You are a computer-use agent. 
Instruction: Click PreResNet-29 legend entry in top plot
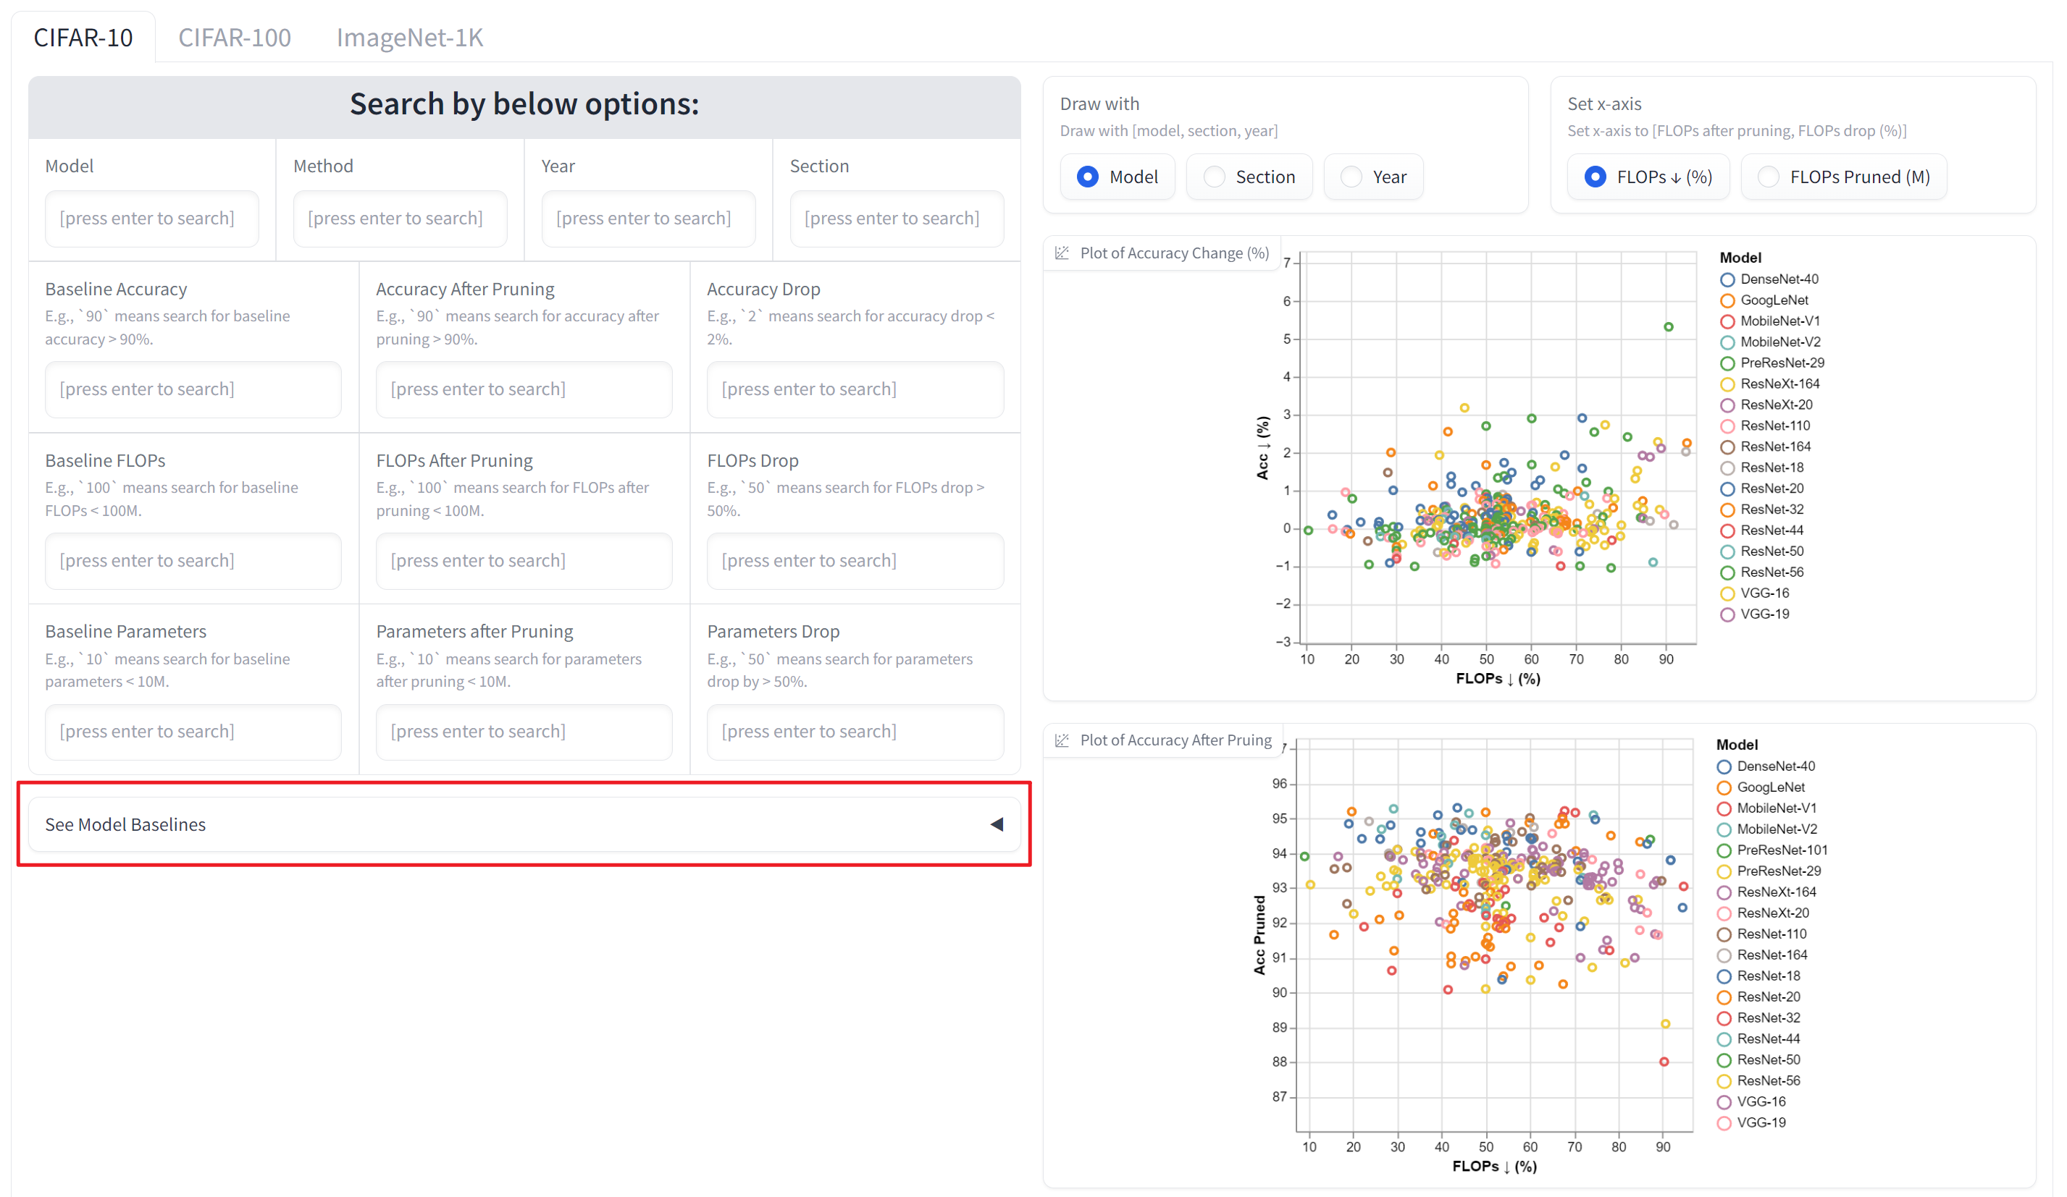pyautogui.click(x=1772, y=363)
